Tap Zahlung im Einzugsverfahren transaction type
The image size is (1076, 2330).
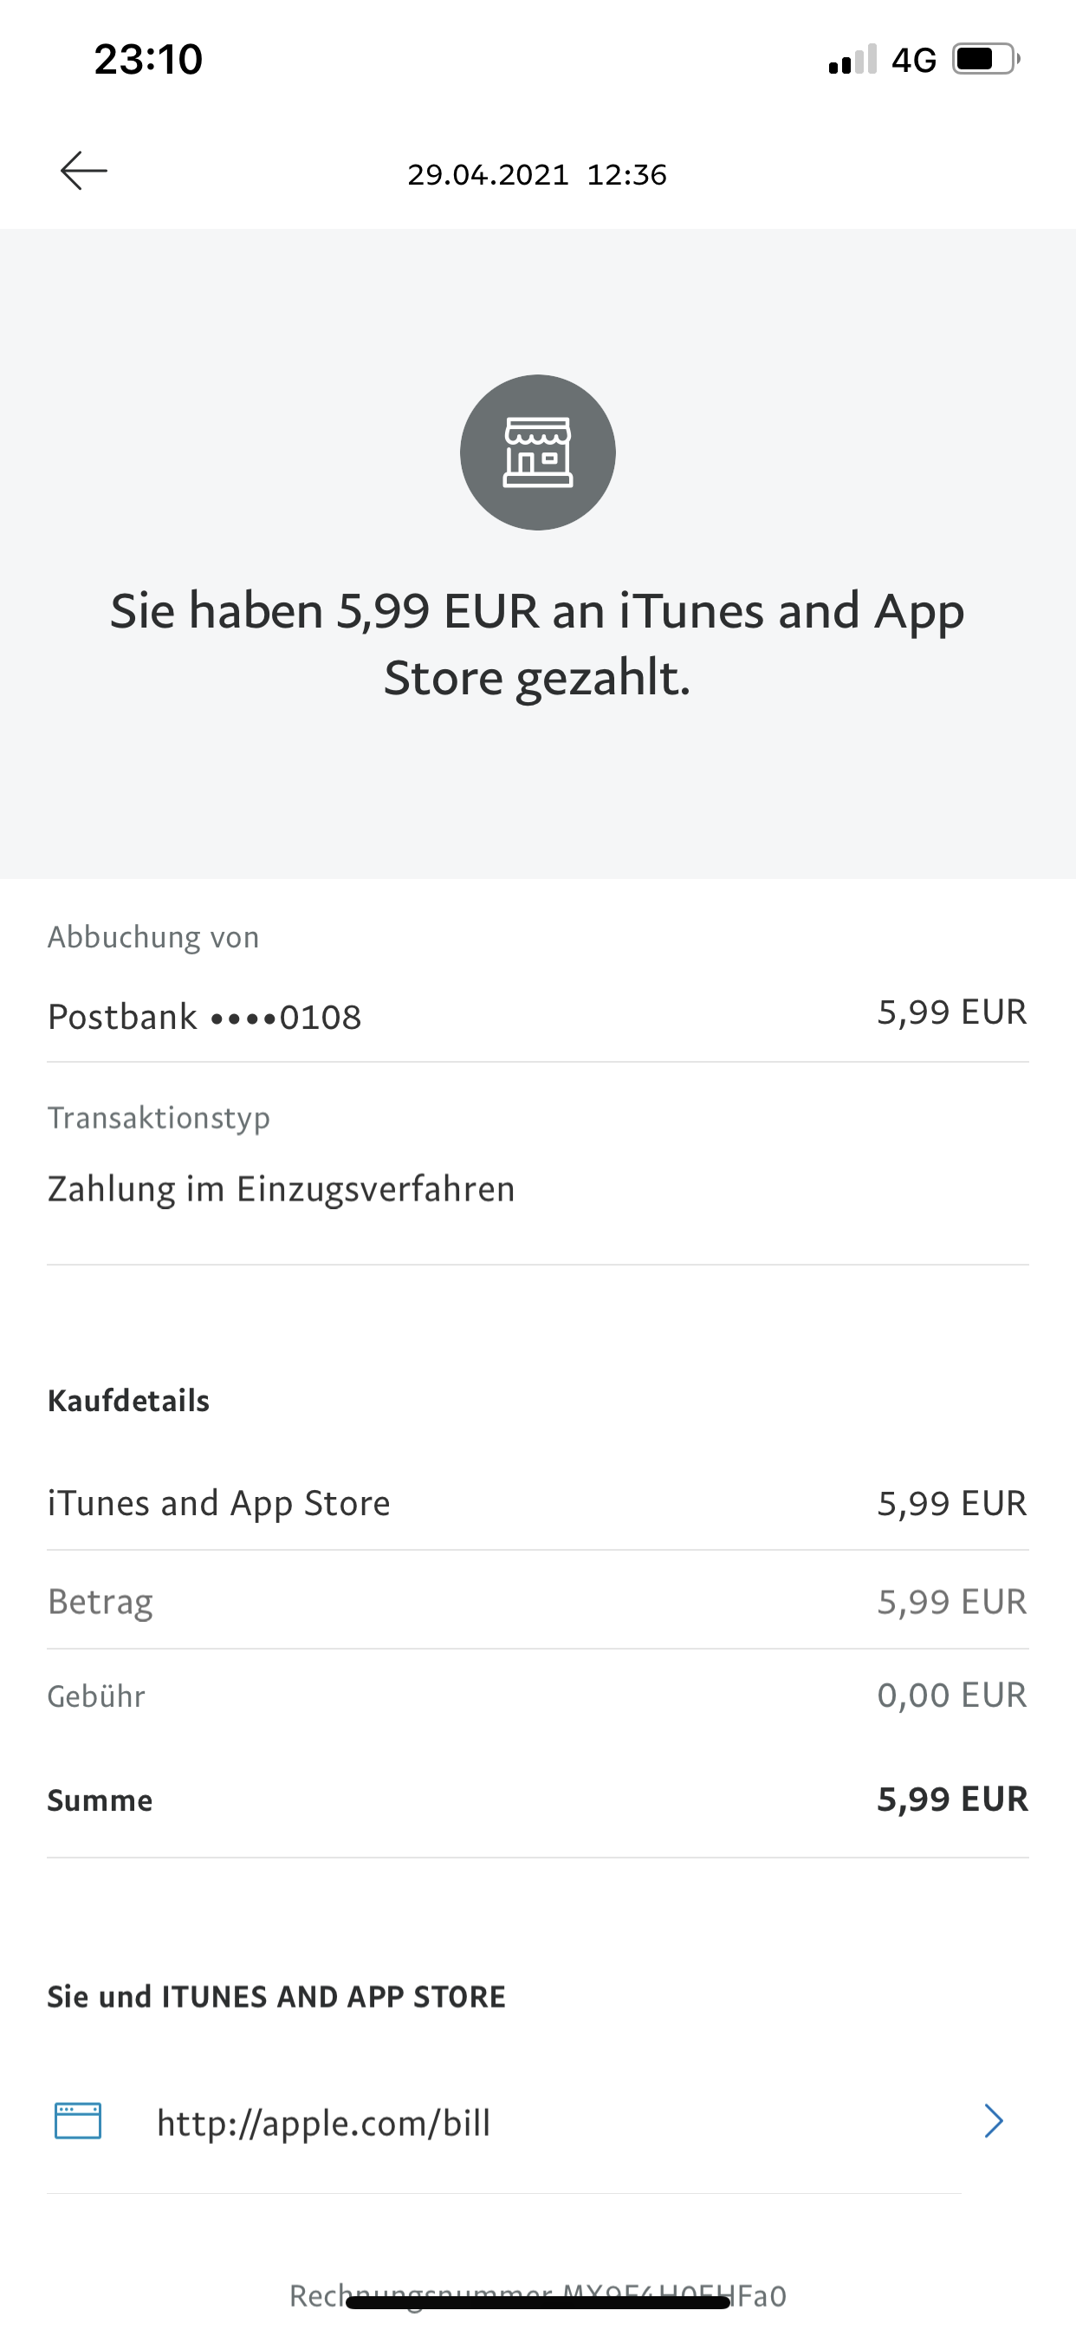[282, 1188]
